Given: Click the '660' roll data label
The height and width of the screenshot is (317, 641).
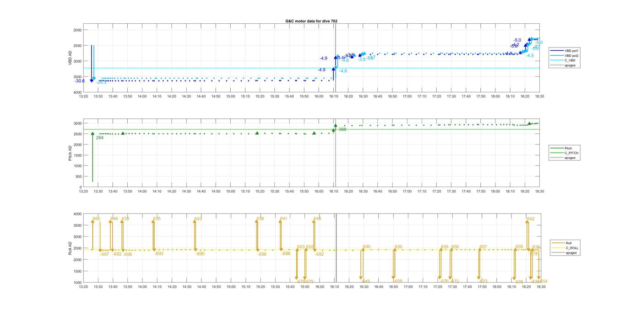Looking at the screenshot, I should 96,219.
